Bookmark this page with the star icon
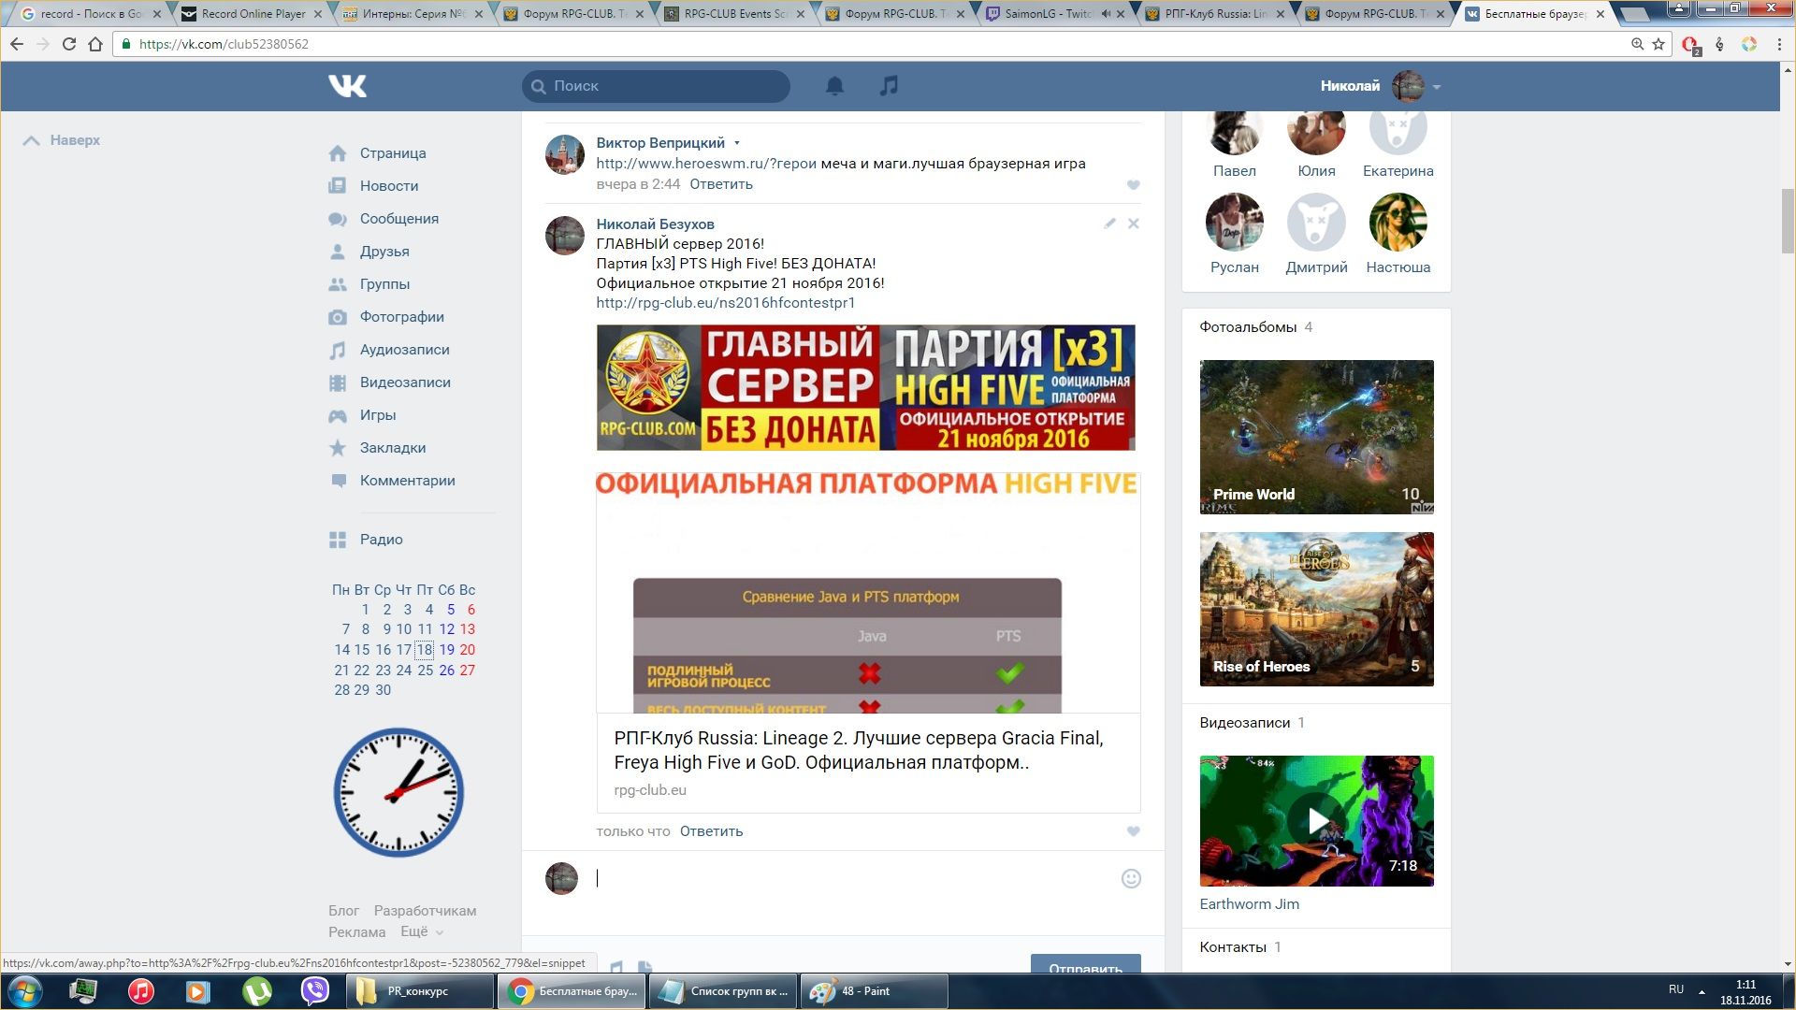 coord(1658,44)
